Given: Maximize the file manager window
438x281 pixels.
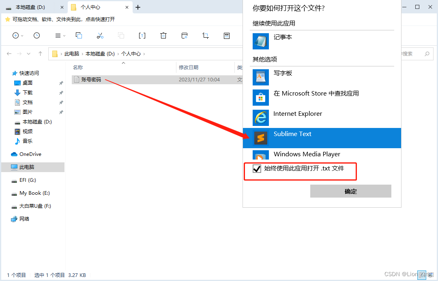Looking at the screenshot, I should pyautogui.click(x=417, y=7).
